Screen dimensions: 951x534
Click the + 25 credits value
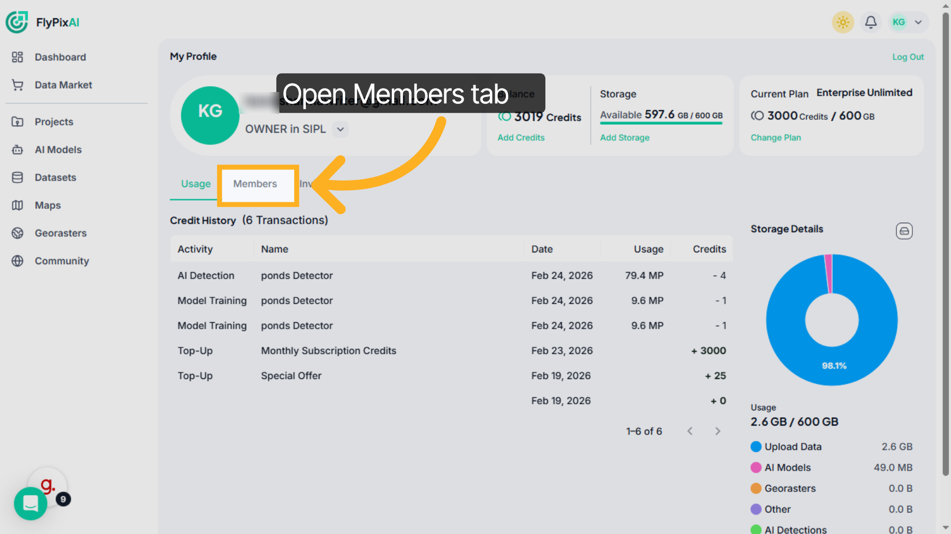[x=715, y=376]
